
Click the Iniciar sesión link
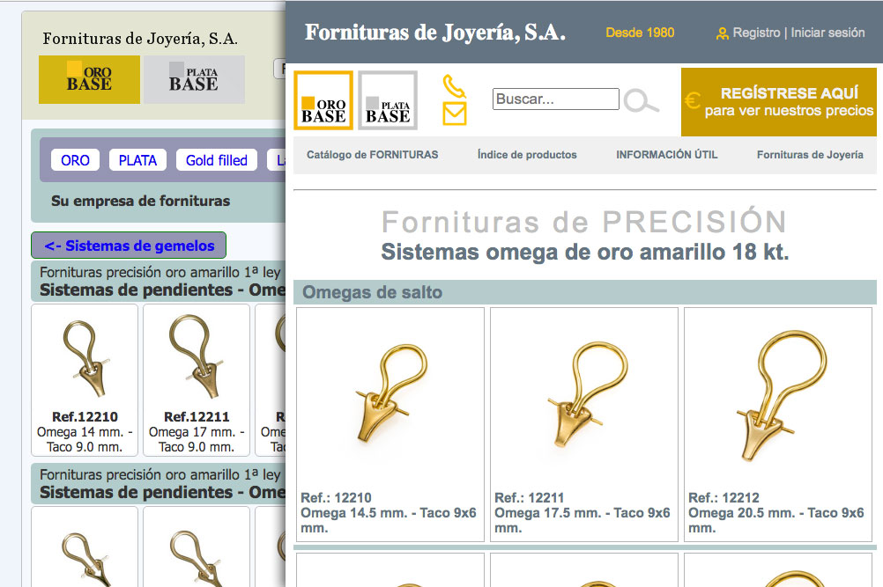pyautogui.click(x=827, y=33)
